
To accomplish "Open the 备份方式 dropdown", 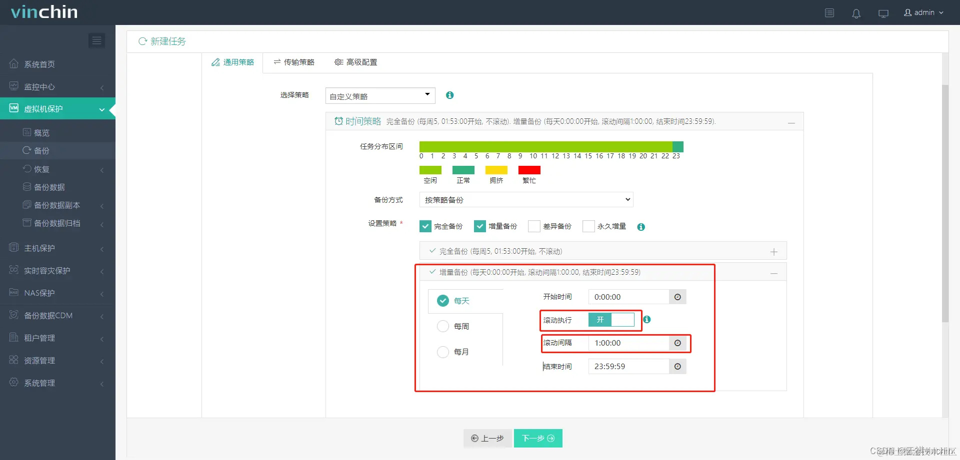I will [x=526, y=200].
